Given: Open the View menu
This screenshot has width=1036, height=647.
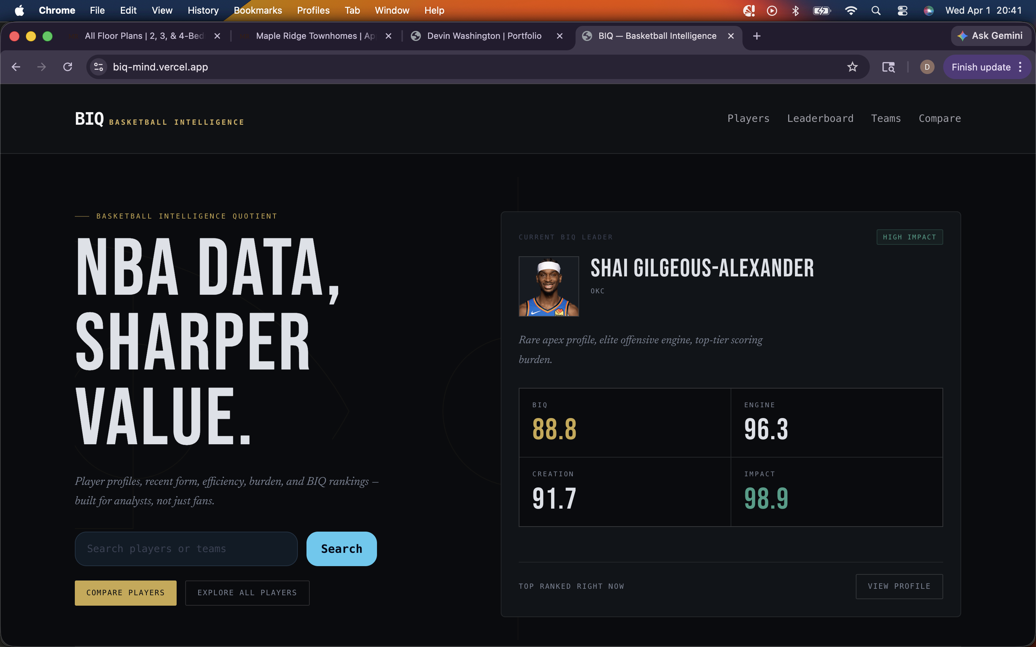Looking at the screenshot, I should point(162,10).
